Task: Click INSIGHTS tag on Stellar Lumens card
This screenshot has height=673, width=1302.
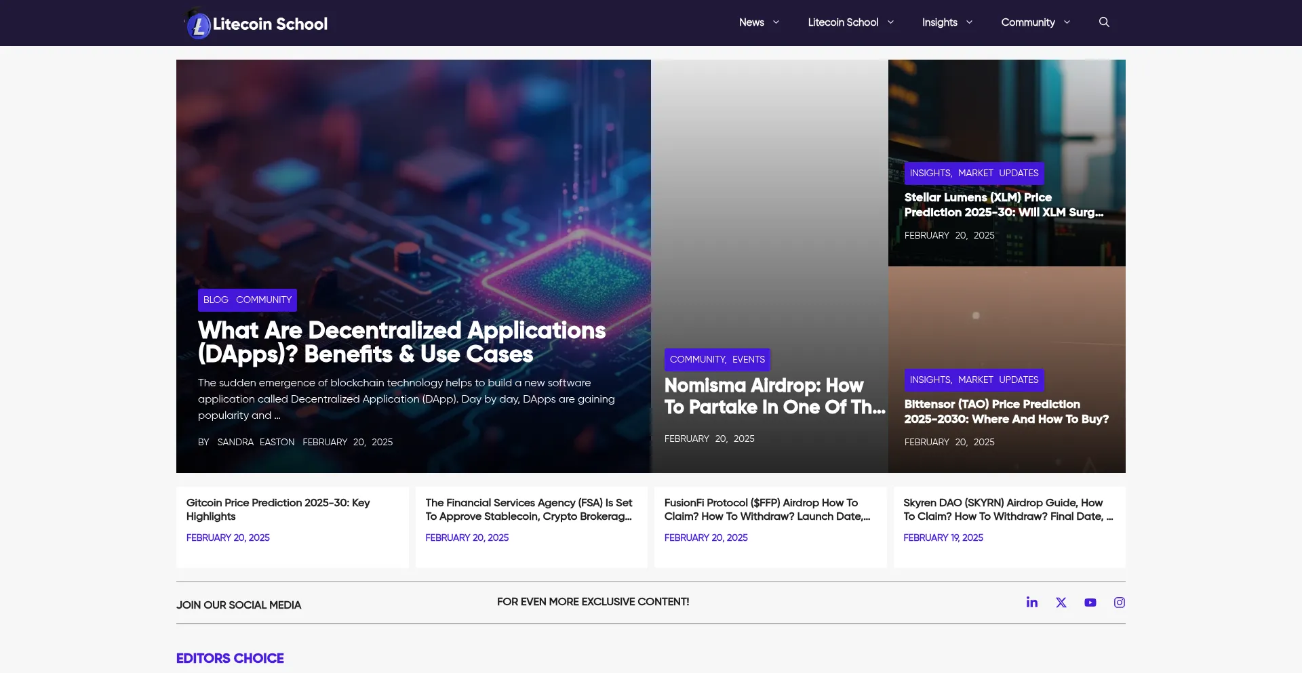Action: [x=930, y=173]
